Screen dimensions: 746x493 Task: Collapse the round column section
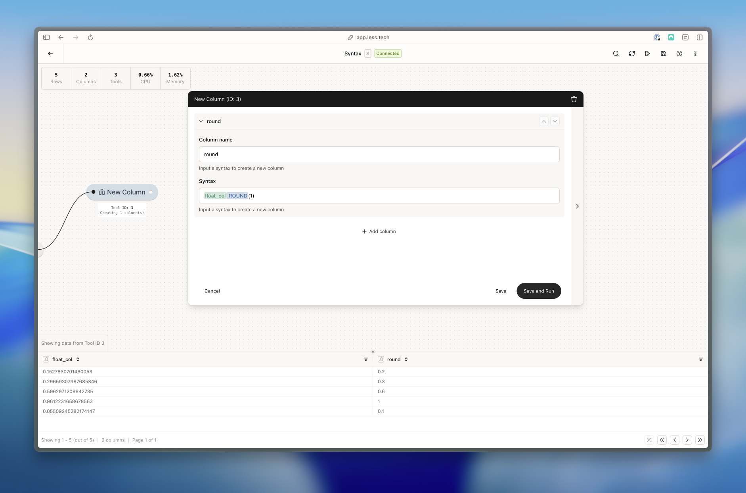(201, 121)
